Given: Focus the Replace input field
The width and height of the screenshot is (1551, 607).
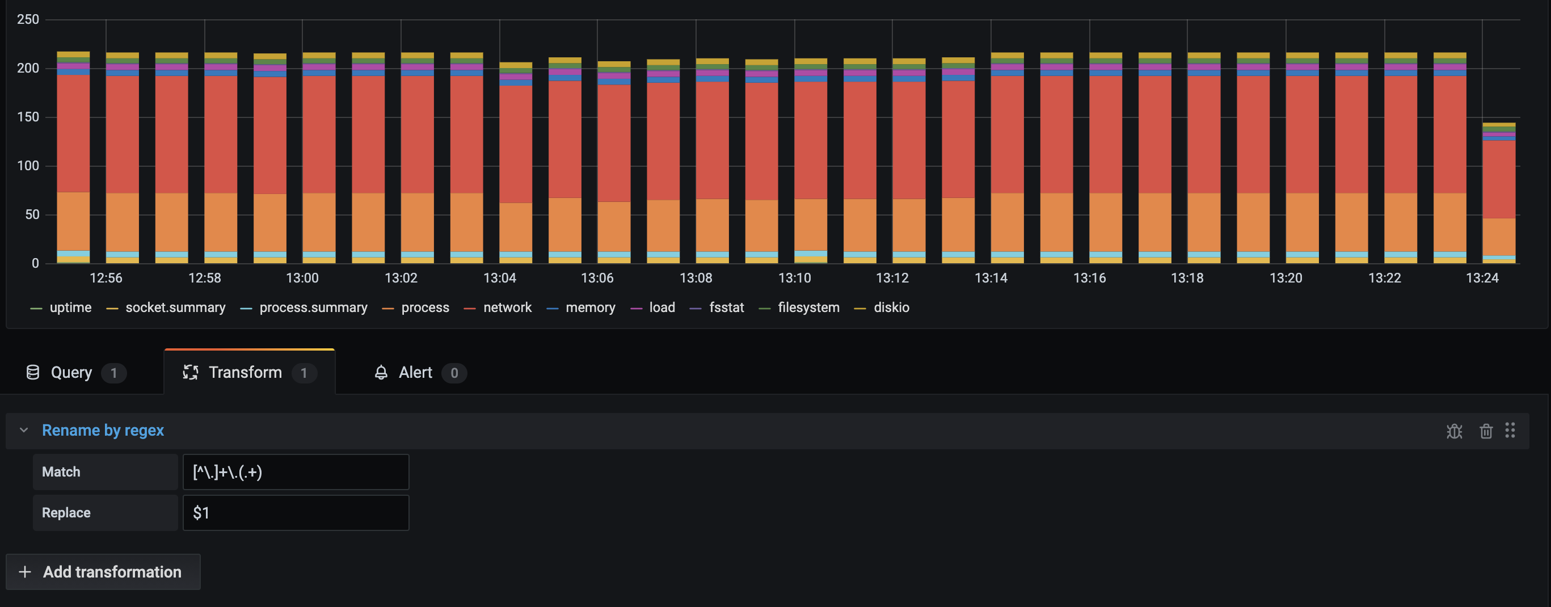Looking at the screenshot, I should click(x=296, y=513).
